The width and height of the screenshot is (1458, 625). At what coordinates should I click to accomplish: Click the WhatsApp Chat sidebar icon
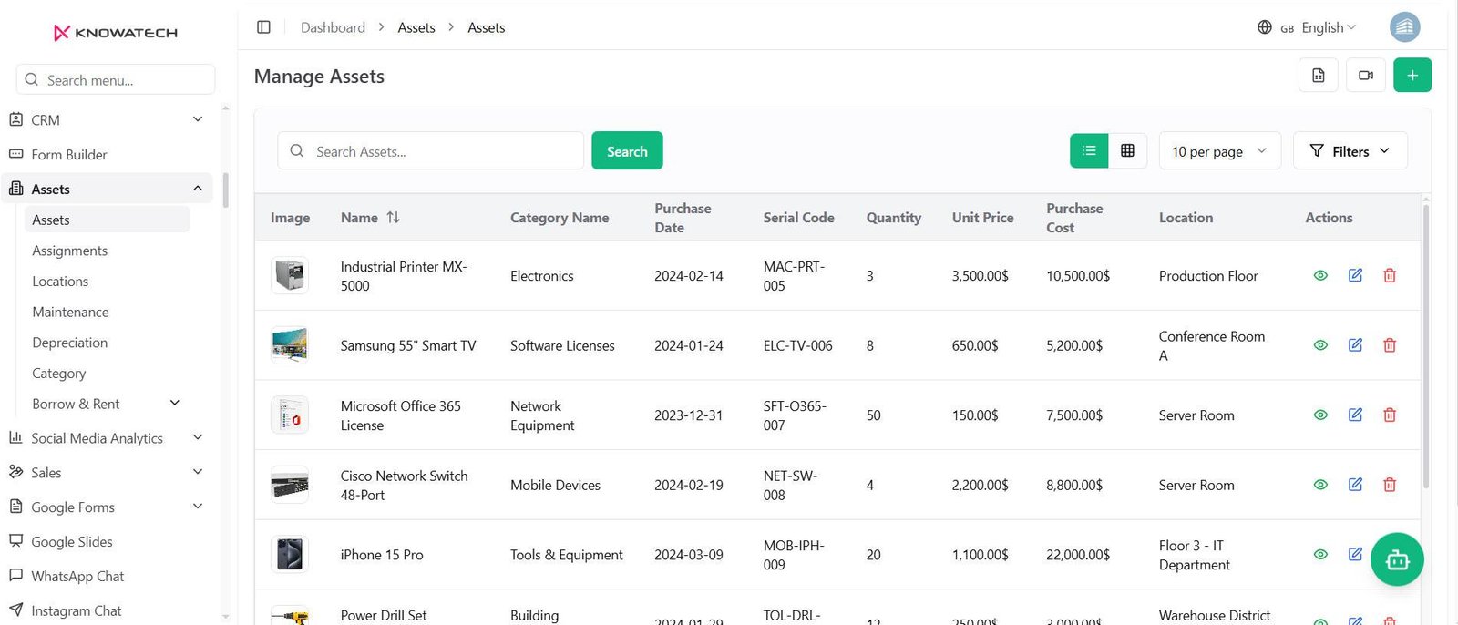click(15, 575)
